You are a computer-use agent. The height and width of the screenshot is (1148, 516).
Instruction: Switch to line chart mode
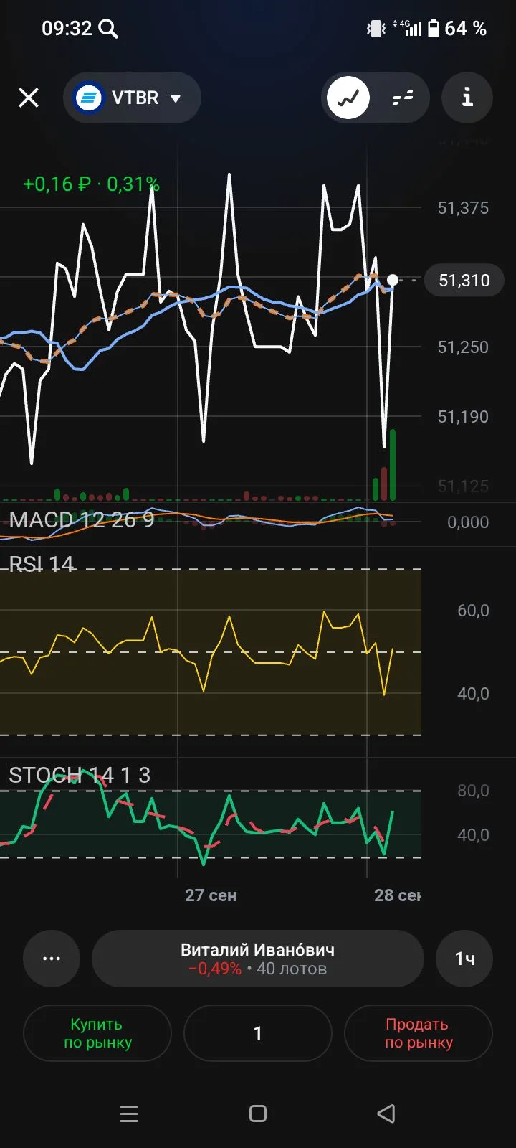point(348,98)
